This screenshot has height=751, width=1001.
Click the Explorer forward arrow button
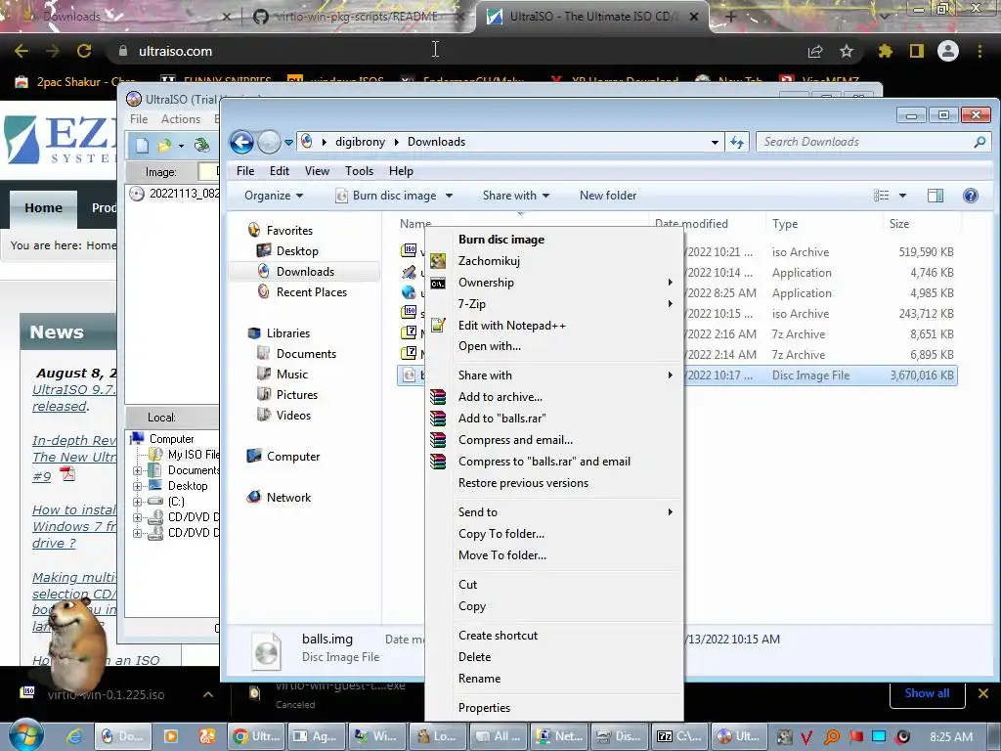point(269,142)
